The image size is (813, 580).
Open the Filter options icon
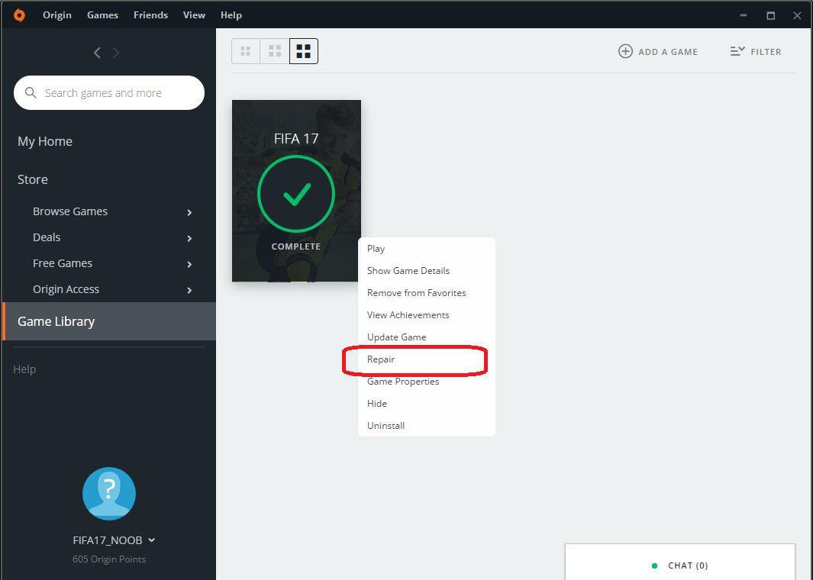735,51
